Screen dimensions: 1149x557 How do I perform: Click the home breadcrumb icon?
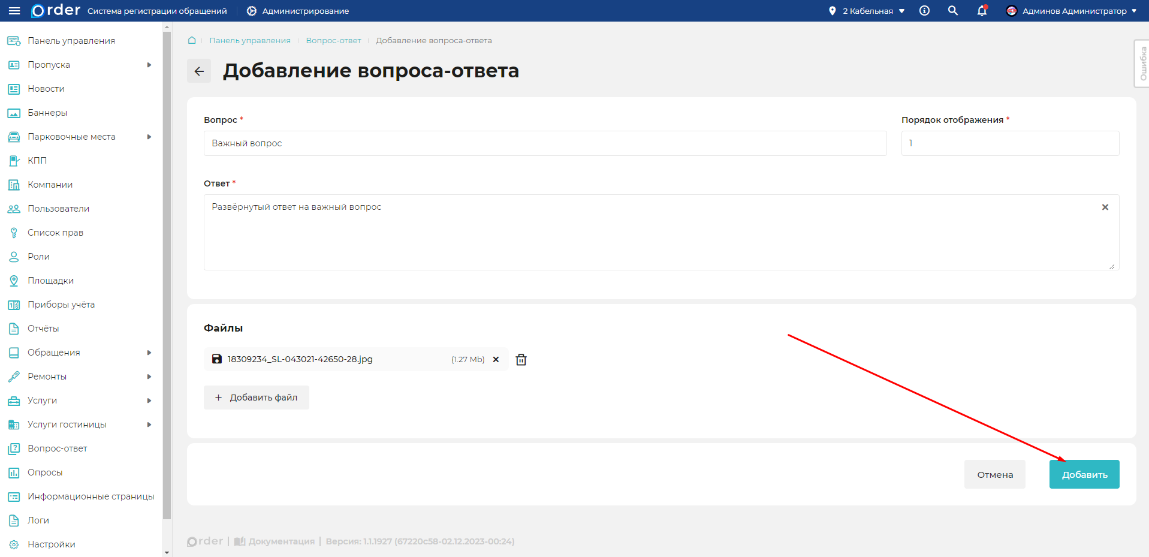192,40
